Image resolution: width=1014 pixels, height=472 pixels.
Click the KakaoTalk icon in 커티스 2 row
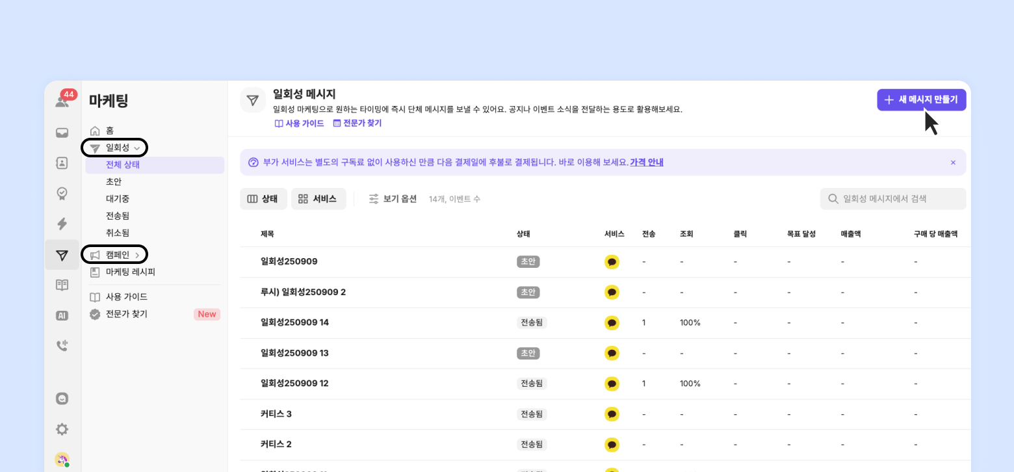(612, 445)
